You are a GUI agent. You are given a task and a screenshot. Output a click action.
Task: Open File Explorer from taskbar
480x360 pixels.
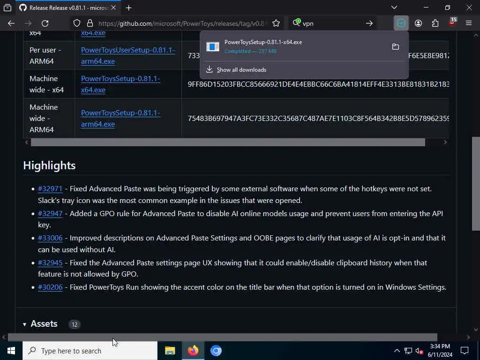point(170,351)
